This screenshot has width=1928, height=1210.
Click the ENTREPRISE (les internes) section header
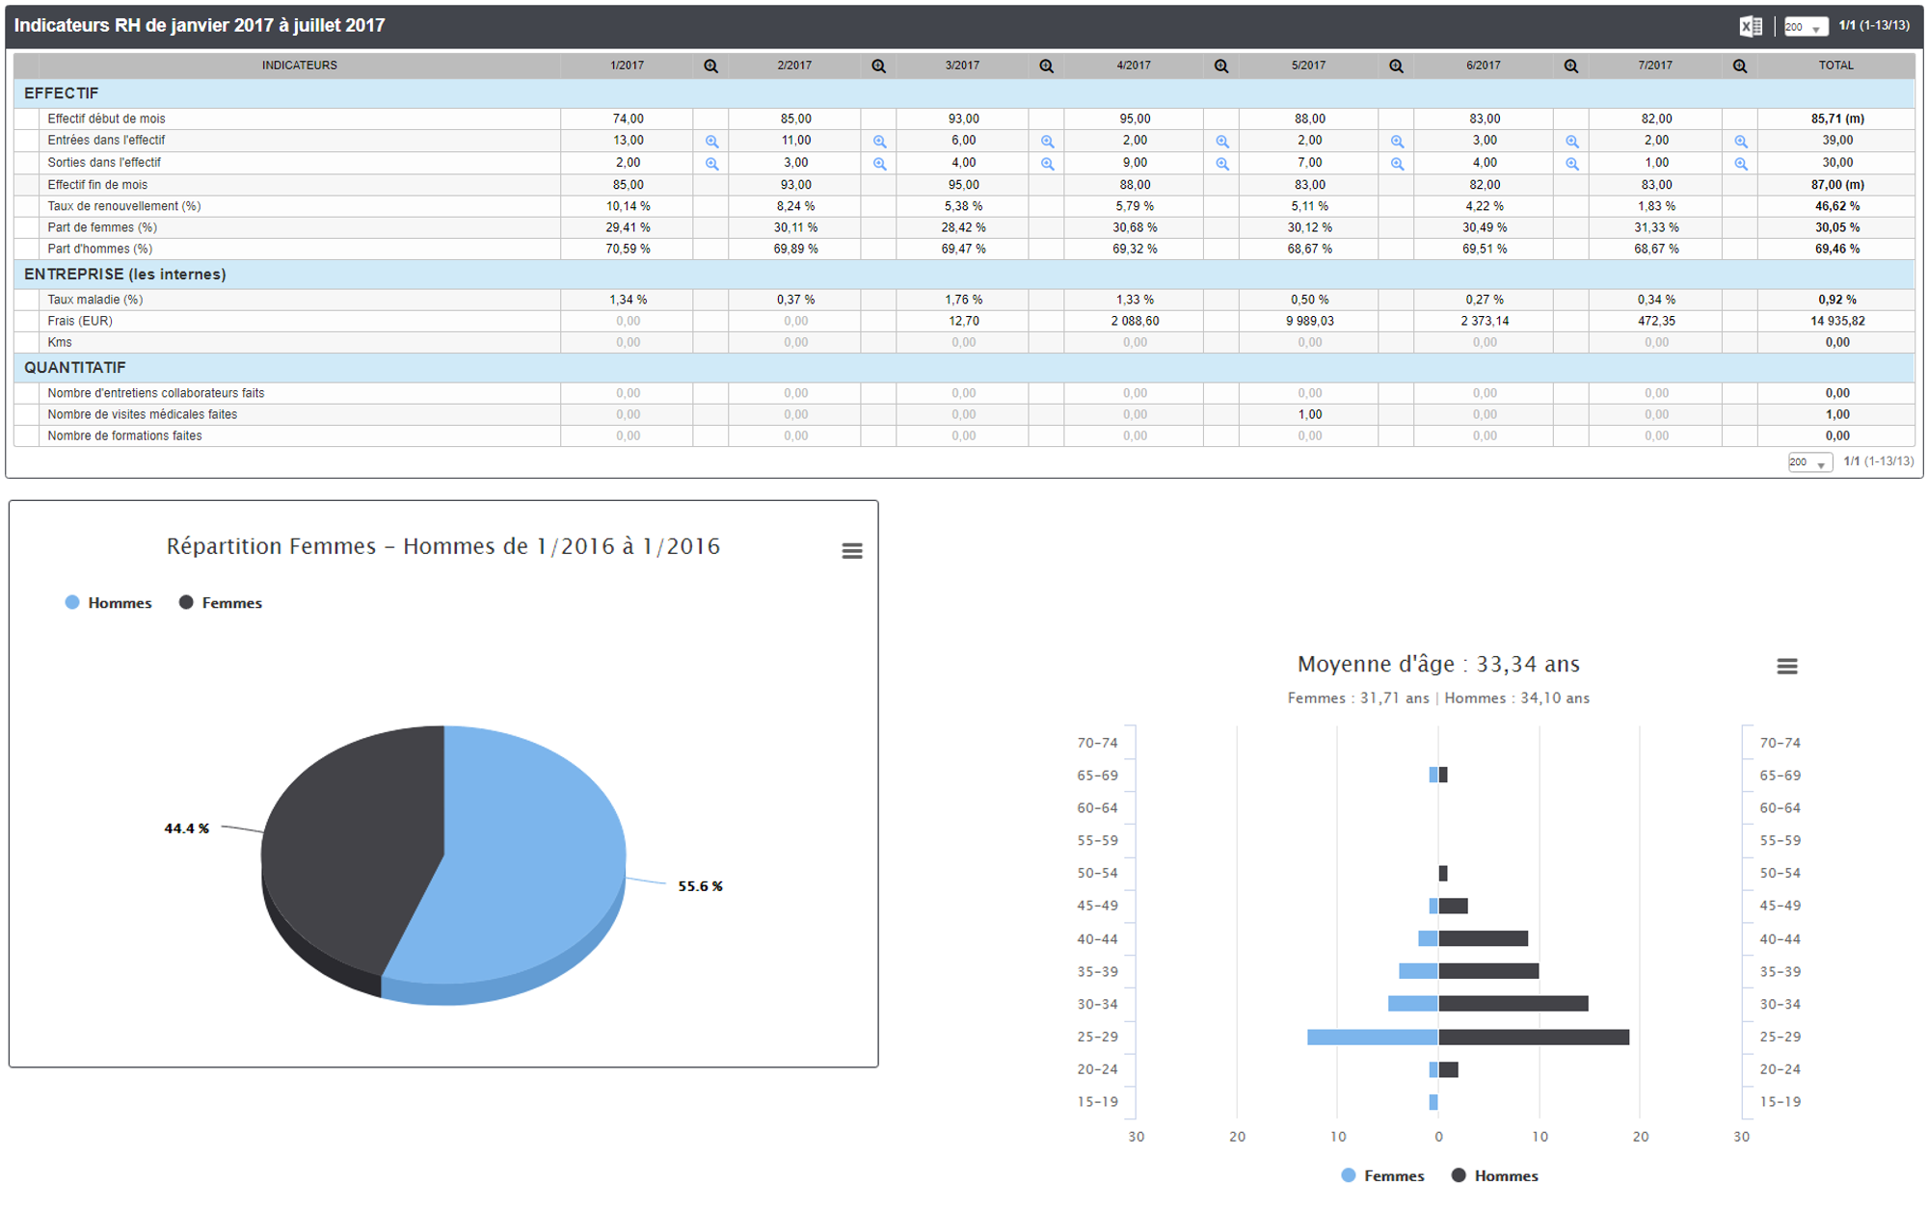tap(964, 275)
